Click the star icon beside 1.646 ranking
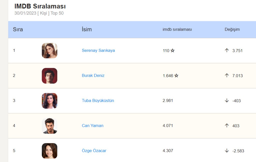Screen dimensions: 256x162 [176, 76]
